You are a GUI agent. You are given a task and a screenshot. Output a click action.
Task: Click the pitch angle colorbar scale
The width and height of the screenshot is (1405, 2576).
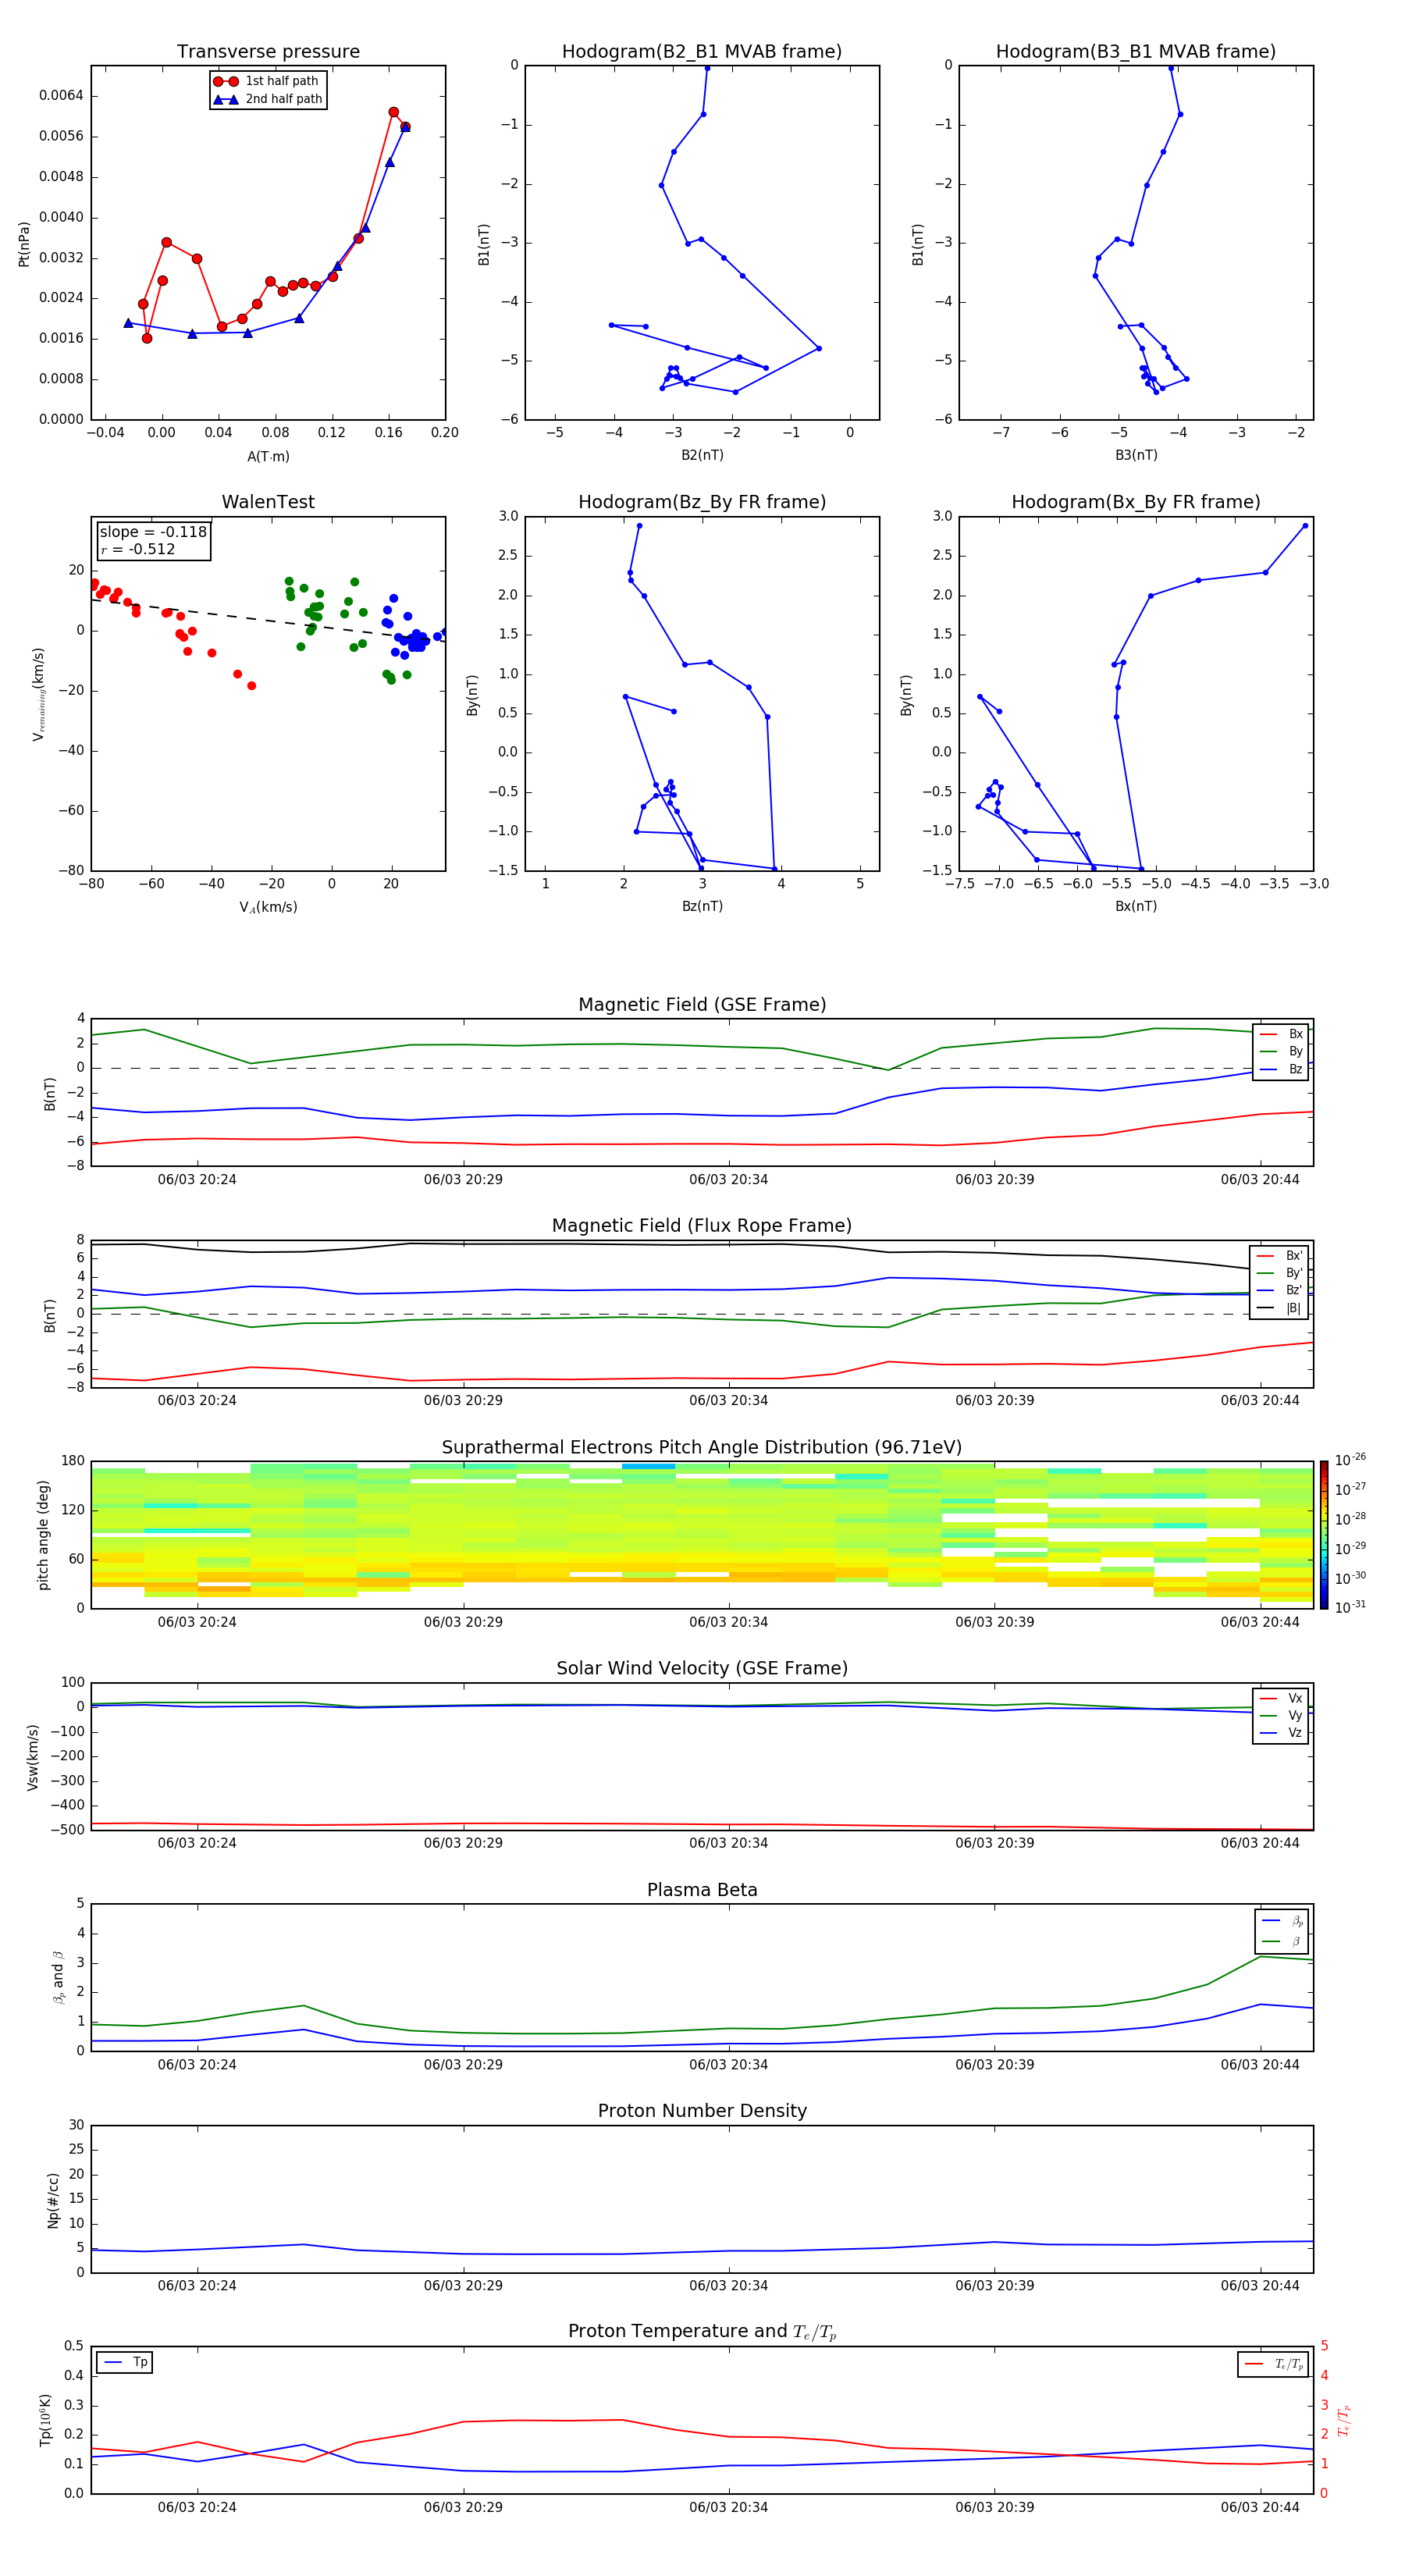click(1324, 1535)
